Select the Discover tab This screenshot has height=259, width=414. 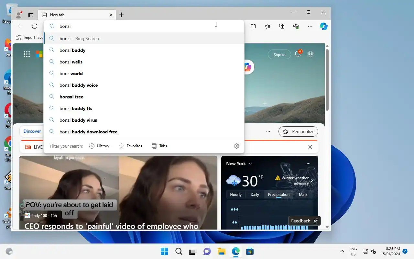[x=32, y=131]
